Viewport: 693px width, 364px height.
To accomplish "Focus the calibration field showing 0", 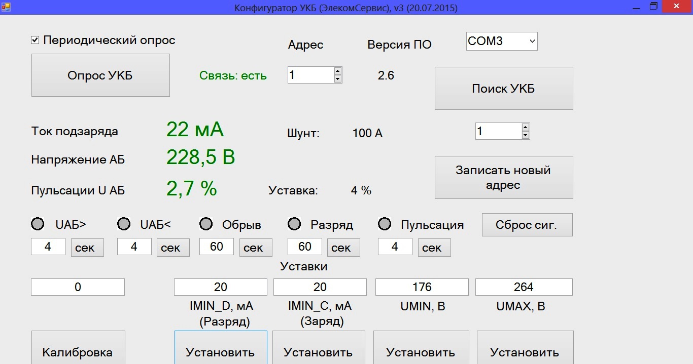I will pos(78,287).
